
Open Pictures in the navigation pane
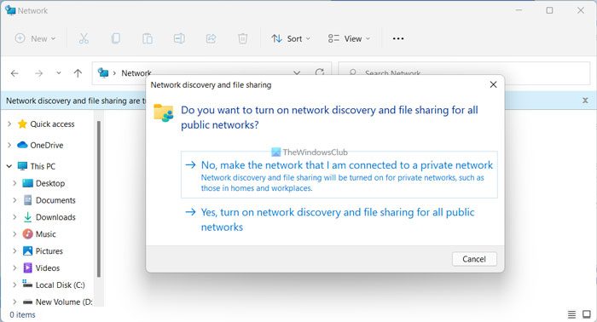tap(49, 251)
